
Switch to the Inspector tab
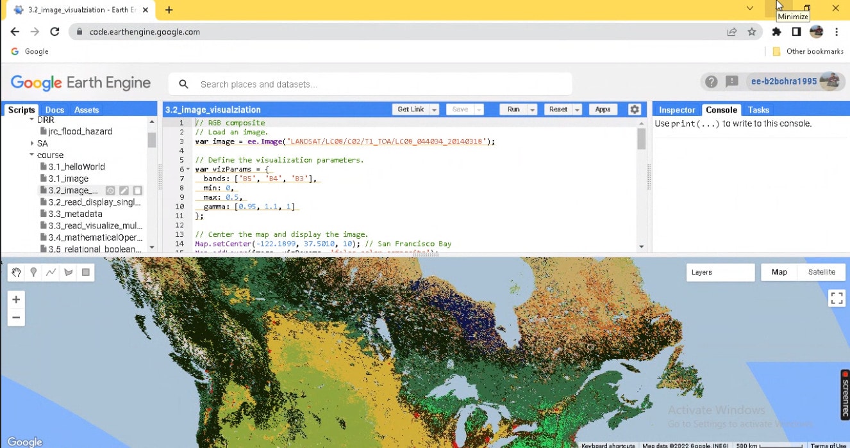[677, 110]
